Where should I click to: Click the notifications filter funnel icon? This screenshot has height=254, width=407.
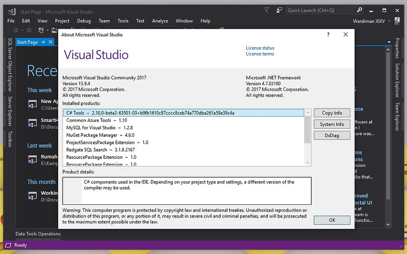[x=267, y=10]
